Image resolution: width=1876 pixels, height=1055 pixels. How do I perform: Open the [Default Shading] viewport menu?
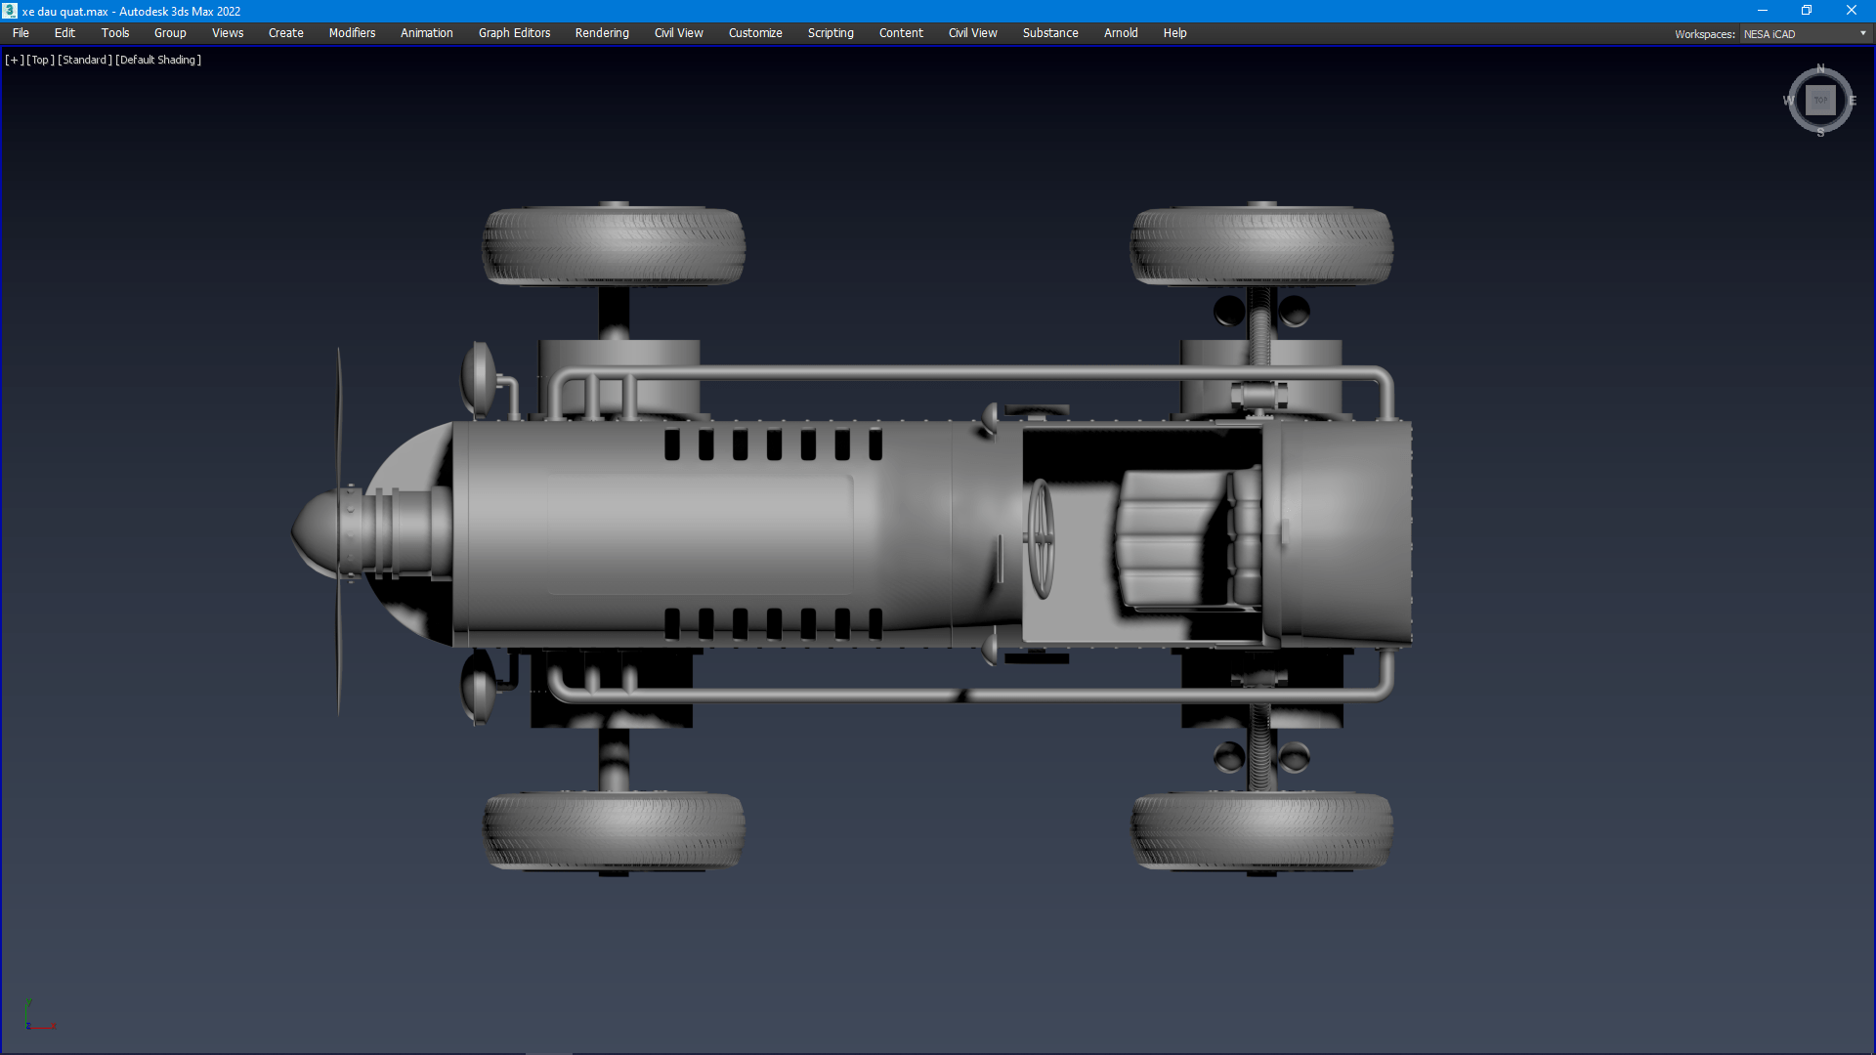pyautogui.click(x=158, y=60)
